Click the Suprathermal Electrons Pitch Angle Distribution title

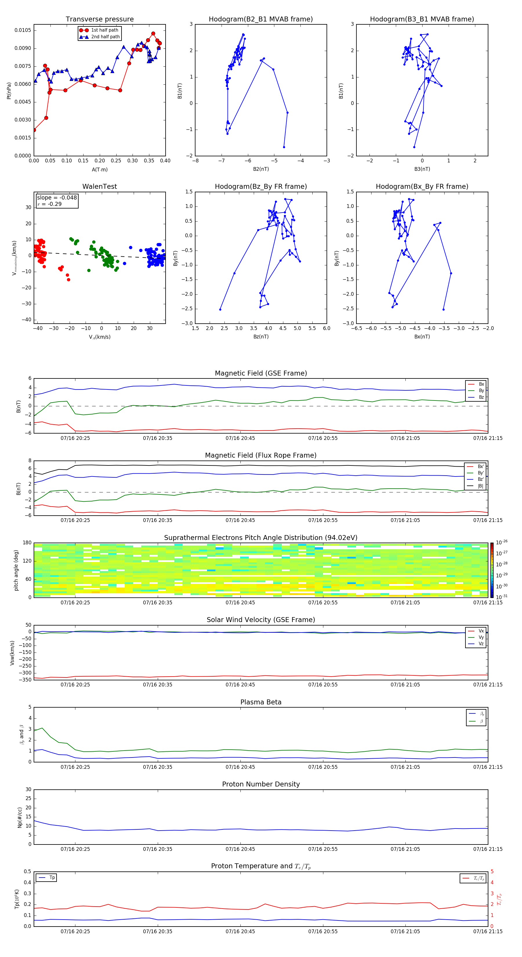click(x=261, y=538)
